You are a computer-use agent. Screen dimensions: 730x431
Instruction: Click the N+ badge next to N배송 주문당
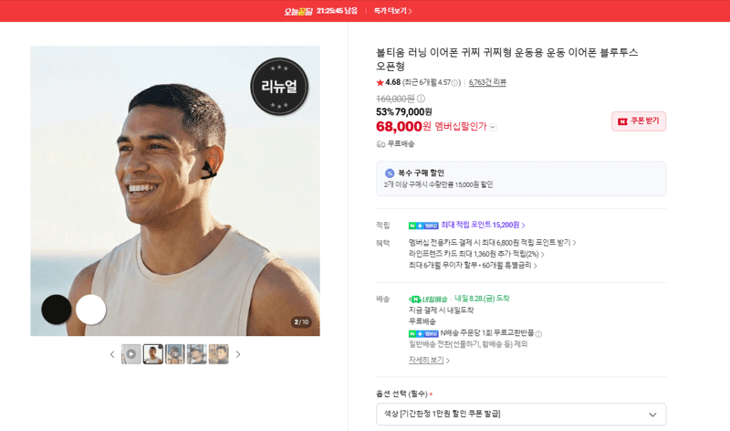(x=423, y=333)
